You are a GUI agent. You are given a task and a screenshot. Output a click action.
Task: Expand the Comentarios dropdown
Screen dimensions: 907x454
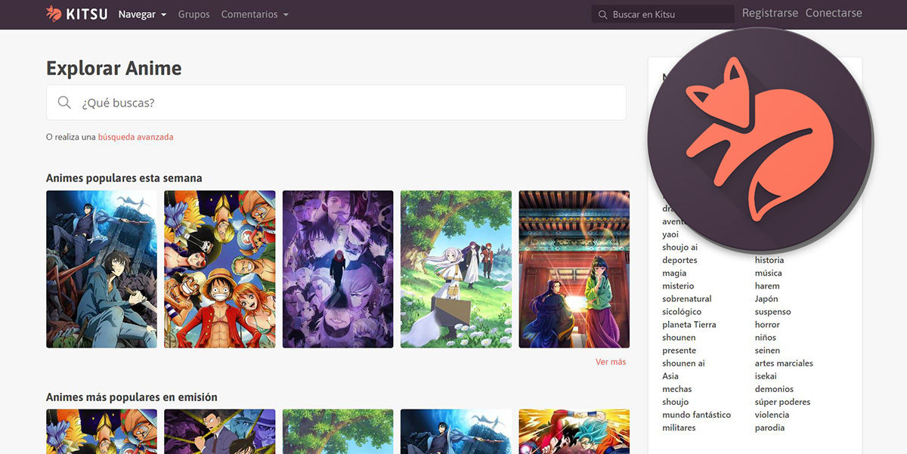pos(255,14)
